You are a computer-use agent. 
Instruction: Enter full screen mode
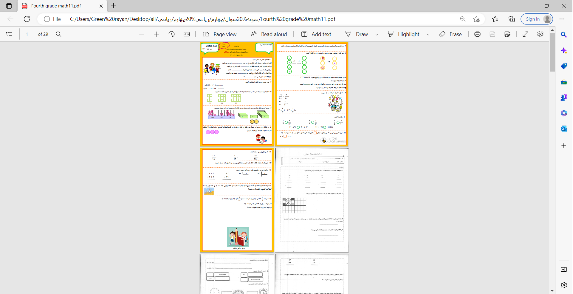(526, 34)
